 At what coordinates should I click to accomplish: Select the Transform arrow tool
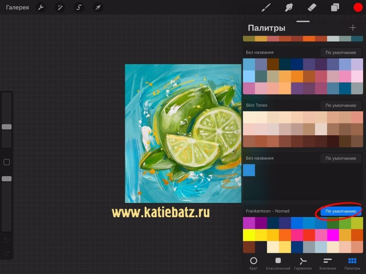tap(98, 7)
